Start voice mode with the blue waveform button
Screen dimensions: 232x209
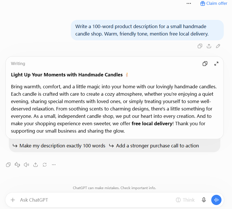click(x=216, y=200)
